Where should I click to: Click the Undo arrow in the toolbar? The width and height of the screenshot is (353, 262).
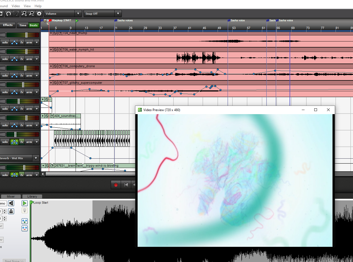tap(9, 14)
